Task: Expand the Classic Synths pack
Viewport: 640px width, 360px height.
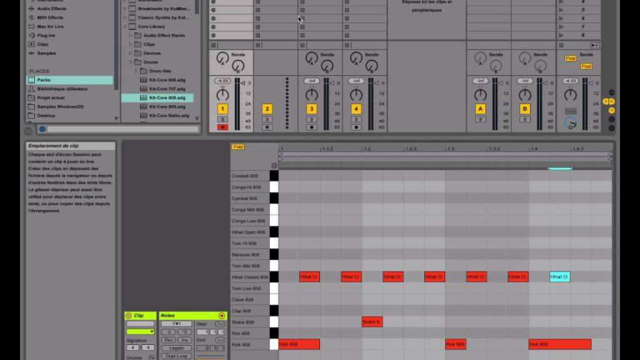Action: [x=125, y=17]
